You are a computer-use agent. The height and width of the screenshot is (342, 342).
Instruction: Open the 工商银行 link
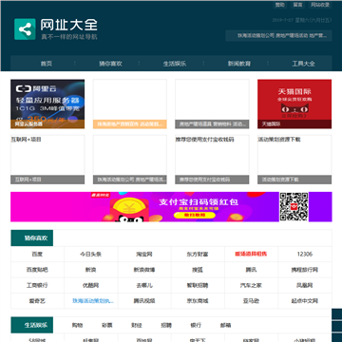37,285
